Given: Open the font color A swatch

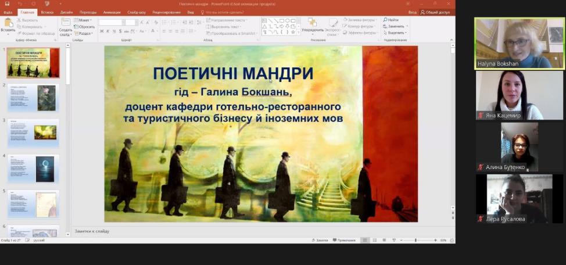Looking at the screenshot, I should tap(153, 31).
